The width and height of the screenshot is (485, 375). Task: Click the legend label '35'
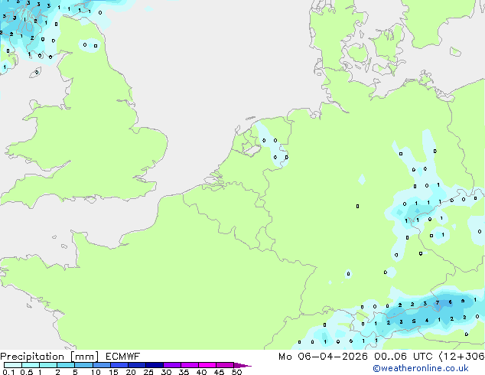click(184, 372)
